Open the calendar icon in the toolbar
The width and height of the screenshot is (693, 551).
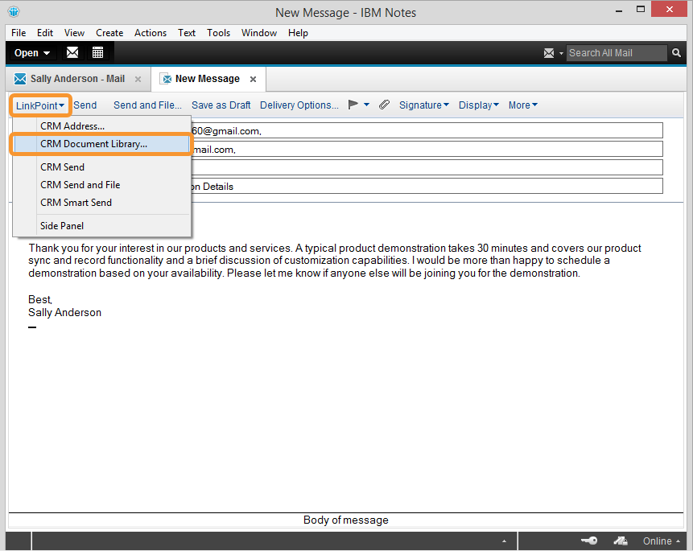pos(97,52)
